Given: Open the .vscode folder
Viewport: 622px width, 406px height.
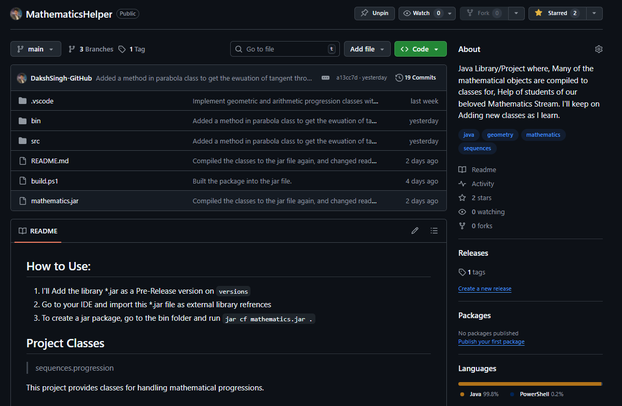Looking at the screenshot, I should [42, 101].
